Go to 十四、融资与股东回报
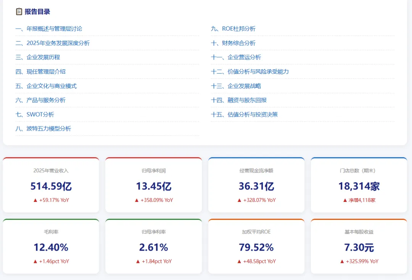 pyautogui.click(x=238, y=100)
